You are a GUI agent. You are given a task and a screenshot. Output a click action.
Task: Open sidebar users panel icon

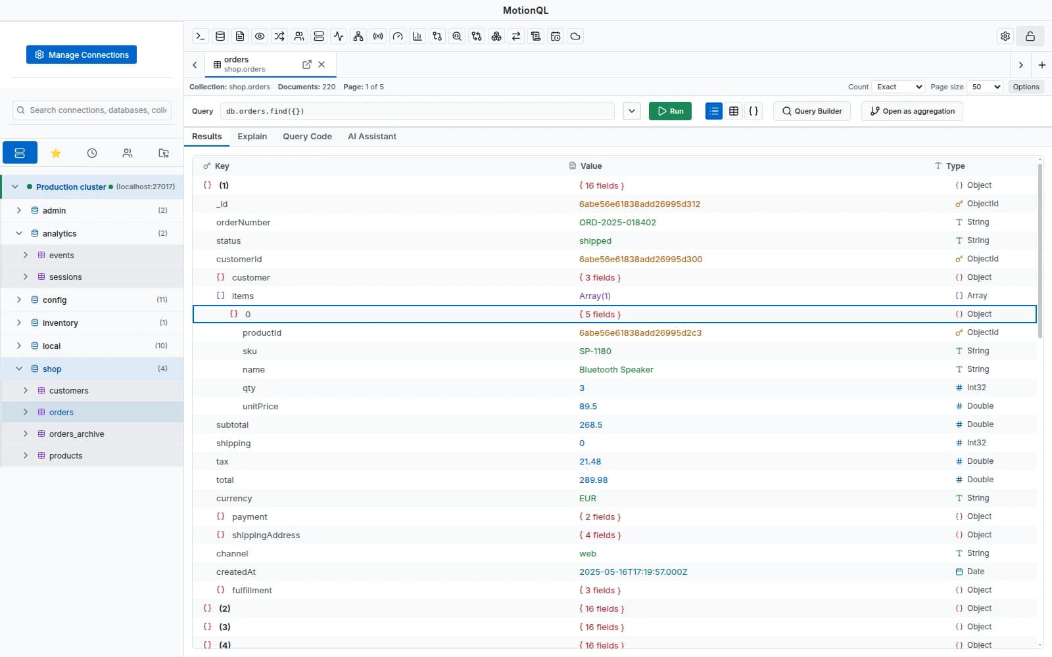(128, 153)
